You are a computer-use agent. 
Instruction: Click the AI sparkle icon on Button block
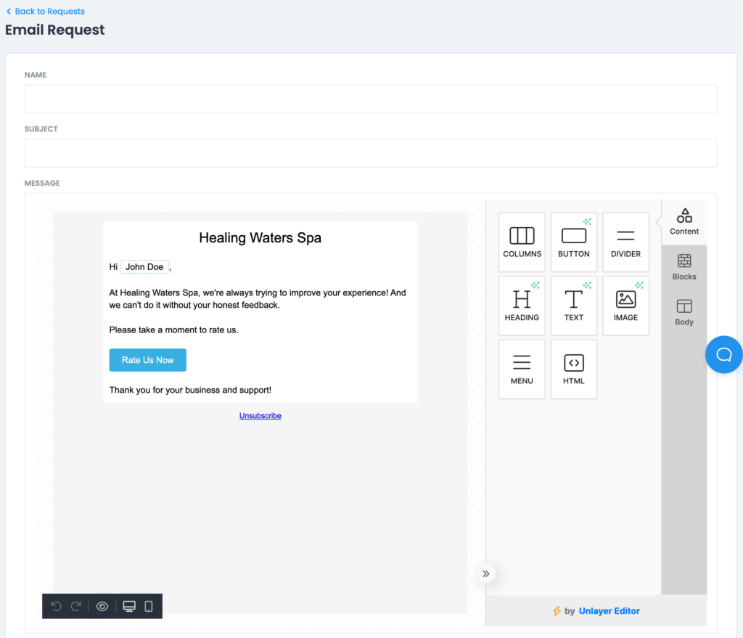click(x=587, y=221)
